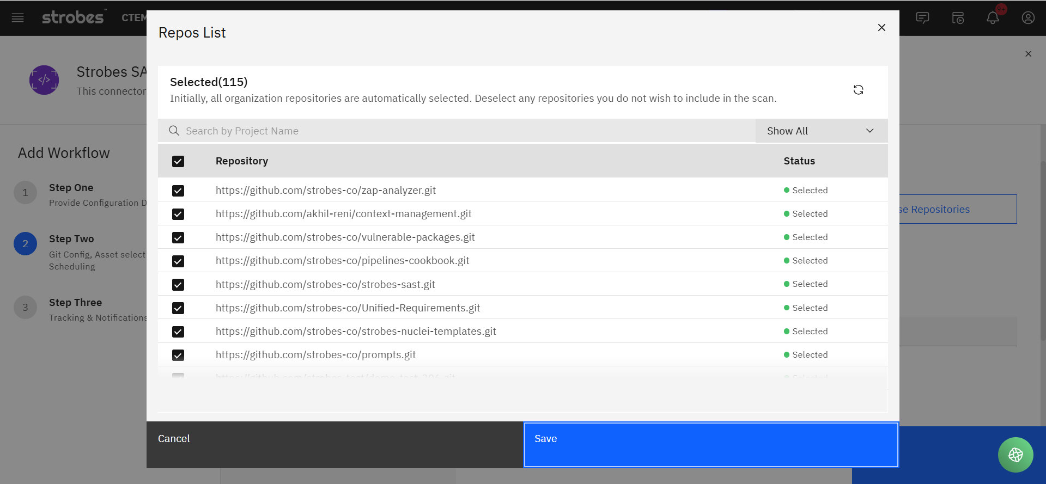Select the akhil-reni/context-management.git URL
Image resolution: width=1046 pixels, height=484 pixels.
pyautogui.click(x=344, y=214)
